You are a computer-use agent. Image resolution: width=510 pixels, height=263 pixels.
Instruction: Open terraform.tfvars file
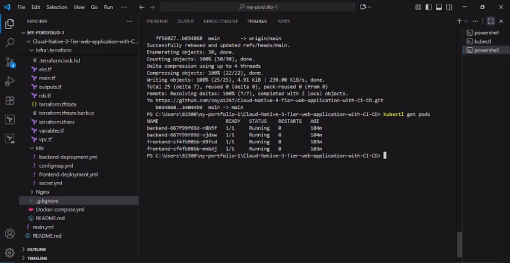[x=57, y=122]
